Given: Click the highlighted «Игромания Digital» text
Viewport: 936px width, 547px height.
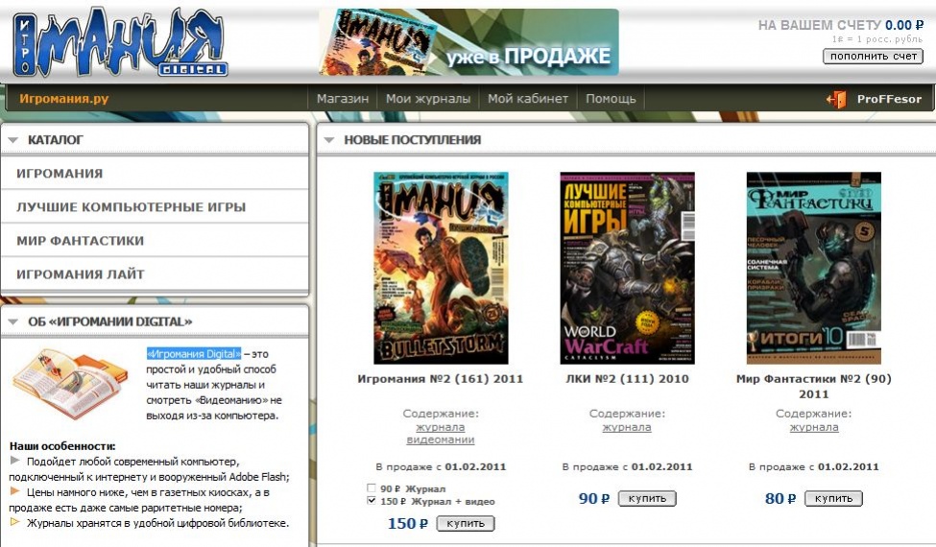Looking at the screenshot, I should tap(194, 354).
